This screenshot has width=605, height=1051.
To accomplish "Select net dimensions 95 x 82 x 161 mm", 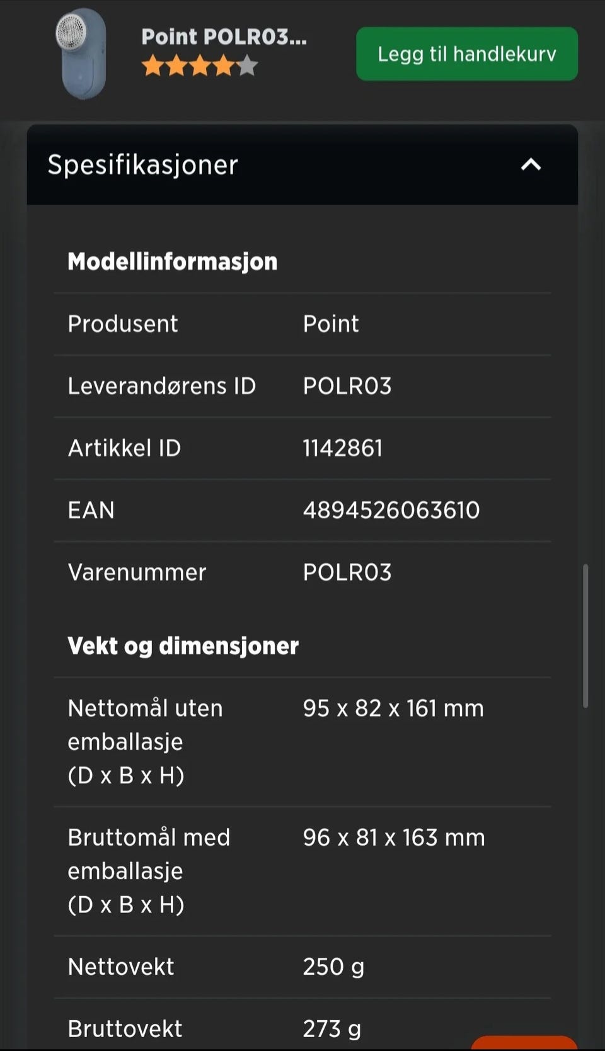I will 393,708.
